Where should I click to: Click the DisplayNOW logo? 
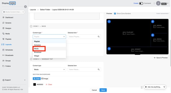[x=9, y=3]
